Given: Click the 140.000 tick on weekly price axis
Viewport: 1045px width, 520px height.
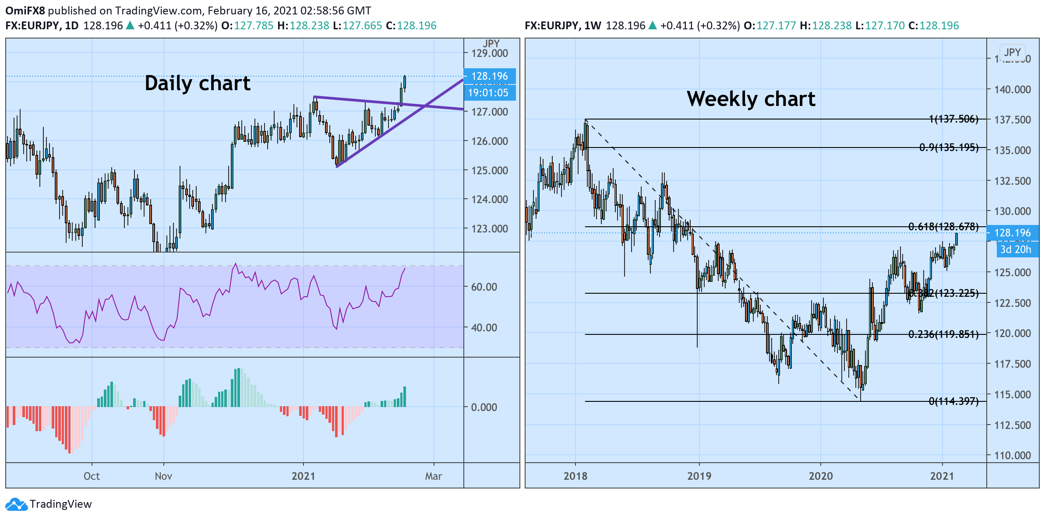Looking at the screenshot, I should pyautogui.click(x=1013, y=90).
